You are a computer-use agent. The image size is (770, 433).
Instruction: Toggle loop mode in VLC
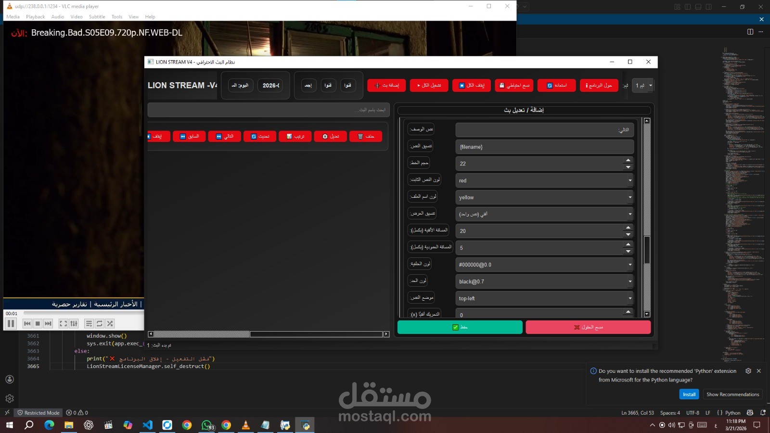tap(100, 324)
